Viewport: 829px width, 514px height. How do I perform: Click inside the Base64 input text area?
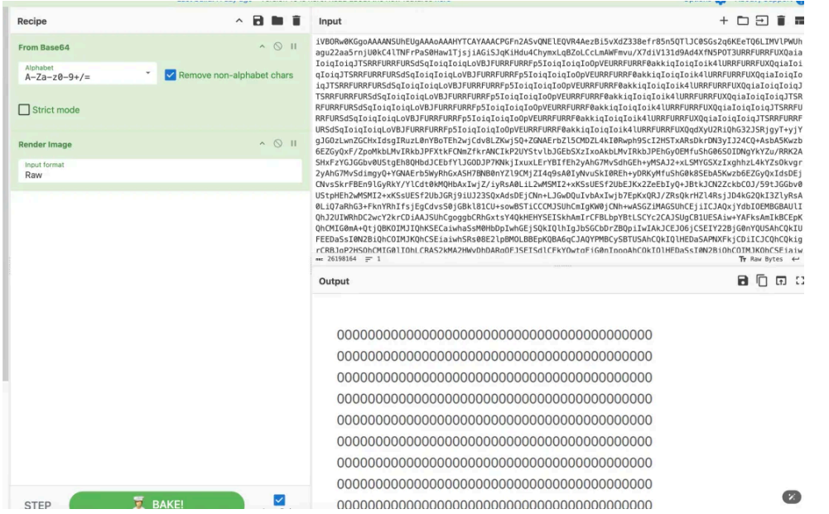click(x=559, y=146)
